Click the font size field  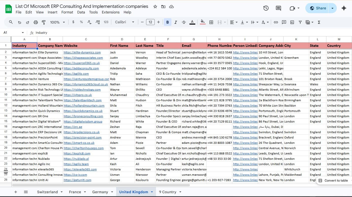[150, 22]
